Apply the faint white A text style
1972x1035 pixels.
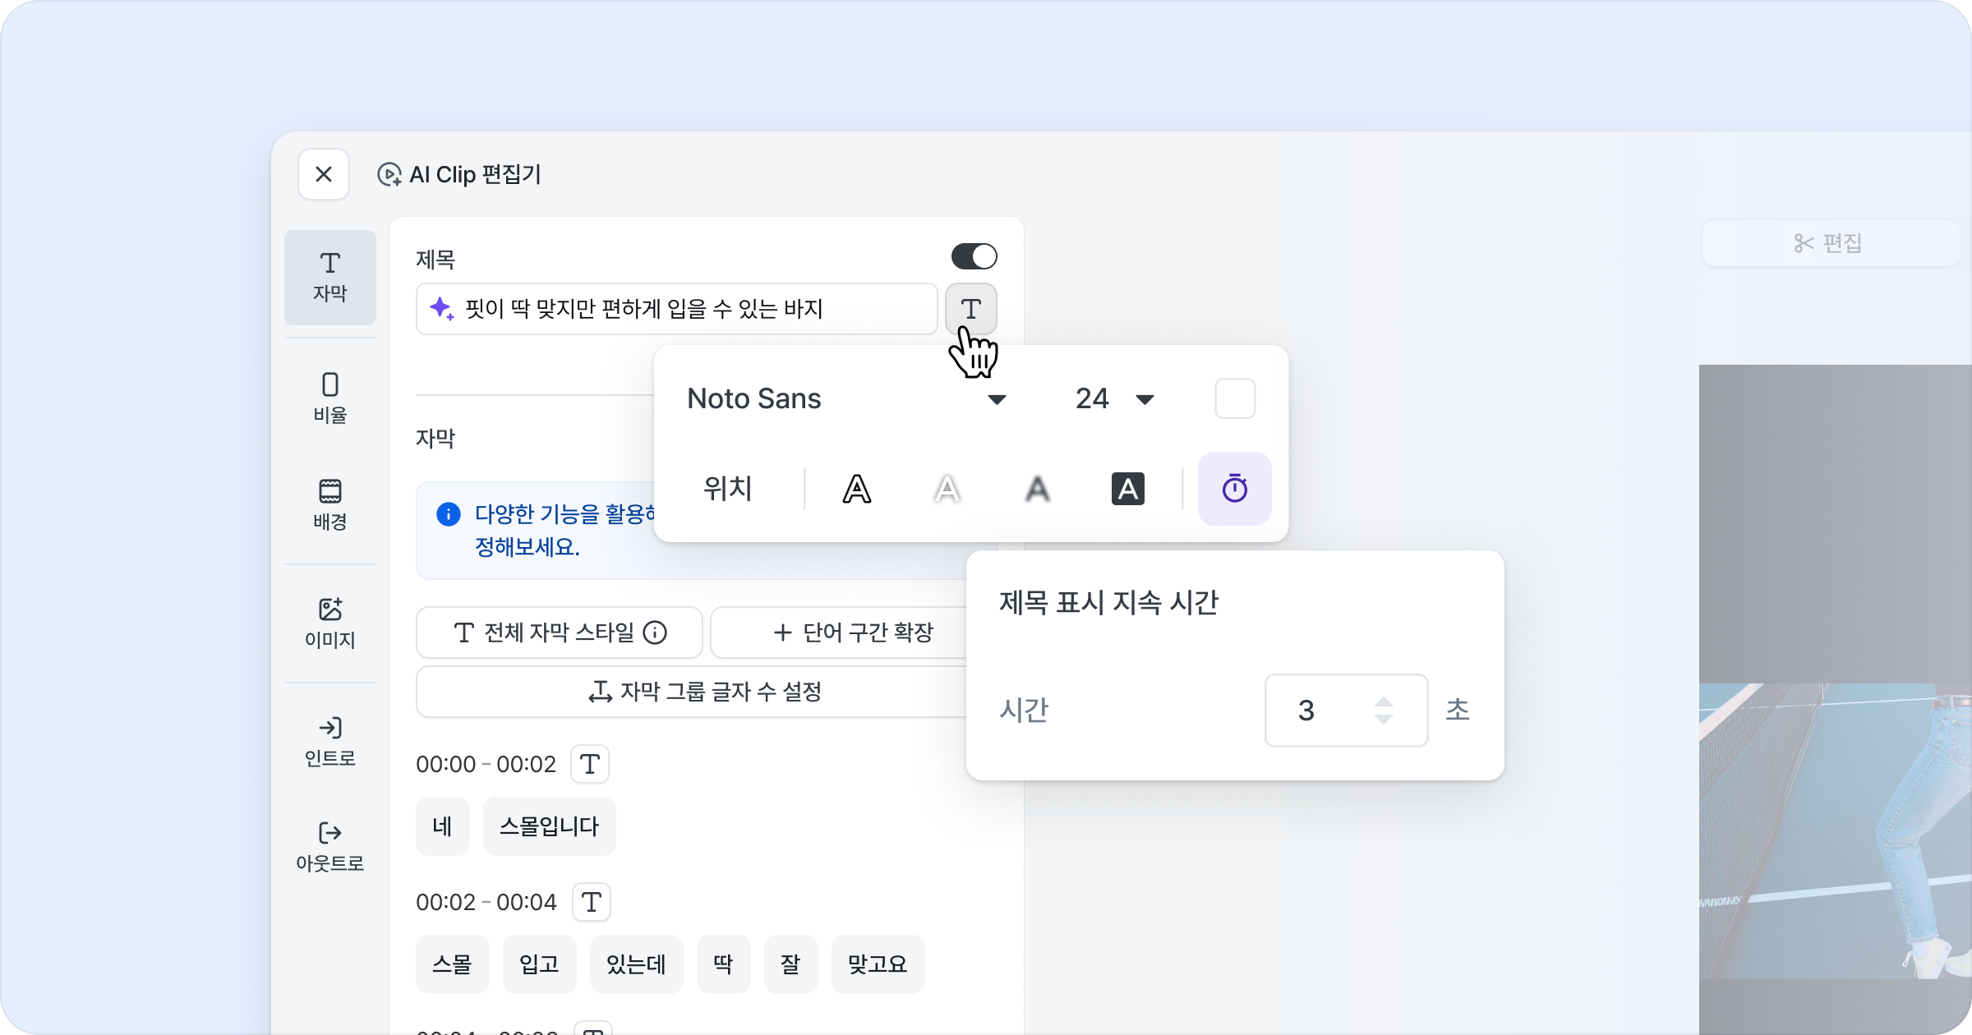pos(947,489)
